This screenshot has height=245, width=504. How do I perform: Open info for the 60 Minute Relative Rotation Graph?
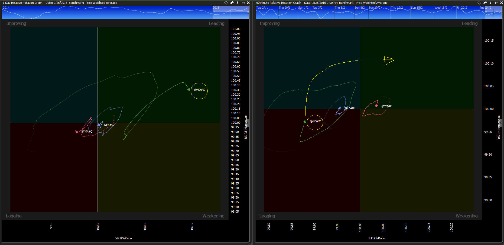click(491, 3)
